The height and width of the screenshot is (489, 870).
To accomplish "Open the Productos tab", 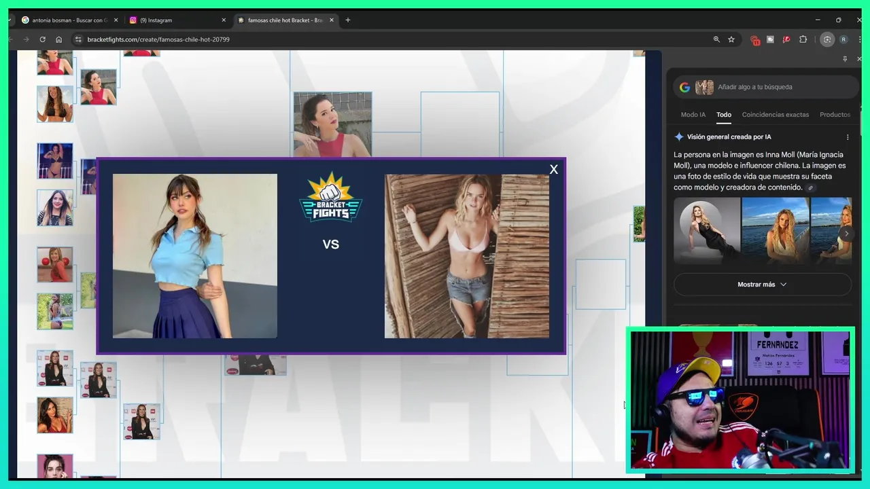I will (x=835, y=115).
